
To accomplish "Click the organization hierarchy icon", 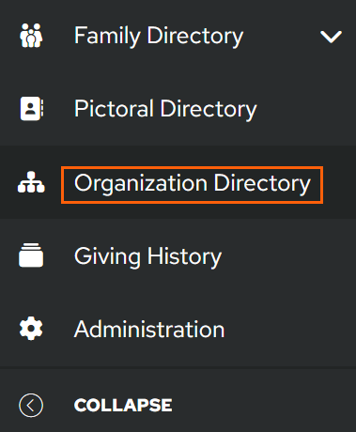I will click(x=31, y=182).
